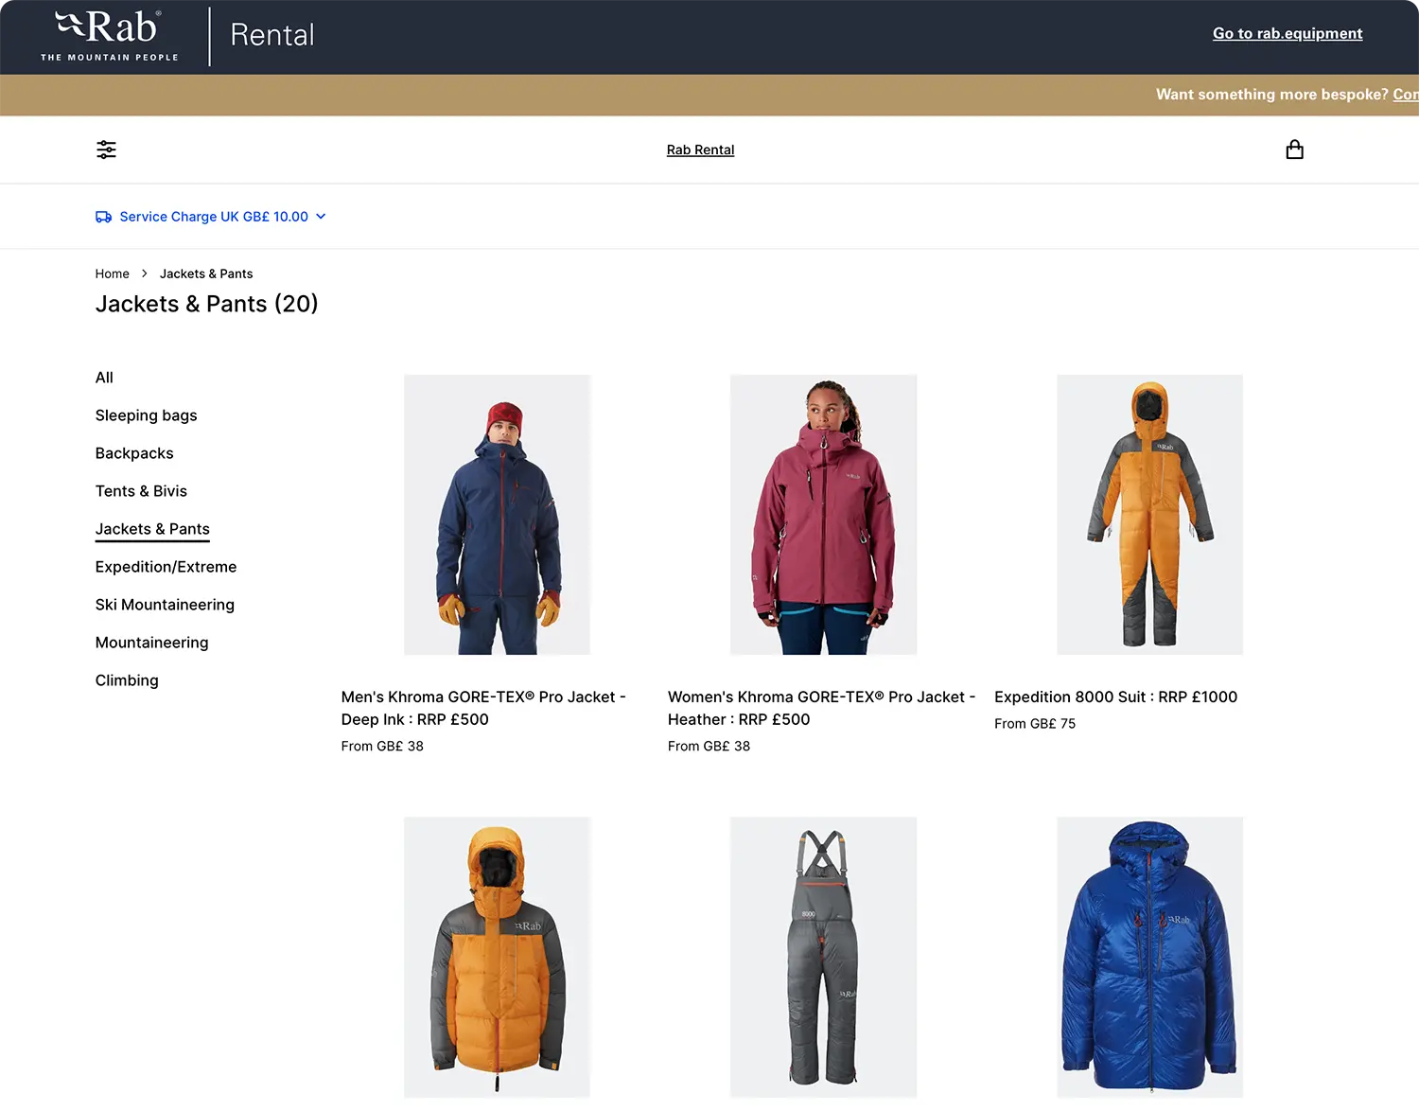This screenshot has width=1419, height=1111.
Task: Open Men's Khroma Deep Ink jacket image
Action: click(497, 515)
